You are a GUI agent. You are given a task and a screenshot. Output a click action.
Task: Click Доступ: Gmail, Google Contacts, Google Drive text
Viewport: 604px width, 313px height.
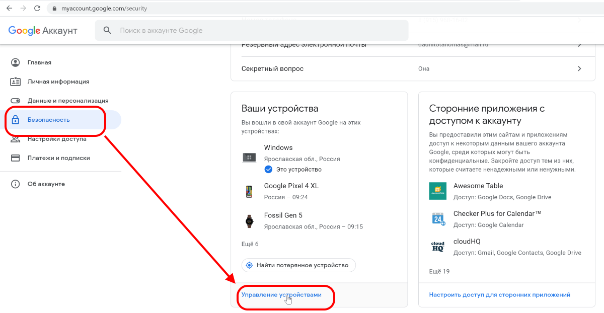[517, 253]
